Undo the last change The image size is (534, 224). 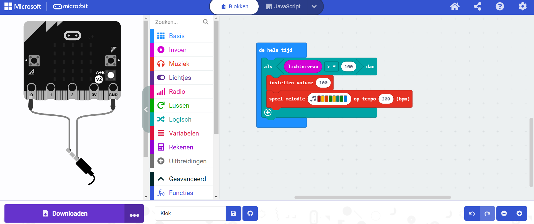[472, 213]
